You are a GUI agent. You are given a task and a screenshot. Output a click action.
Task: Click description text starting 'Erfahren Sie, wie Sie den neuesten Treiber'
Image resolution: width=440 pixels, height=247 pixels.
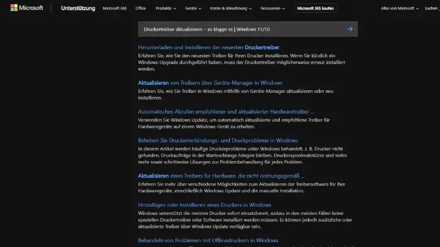242,62
